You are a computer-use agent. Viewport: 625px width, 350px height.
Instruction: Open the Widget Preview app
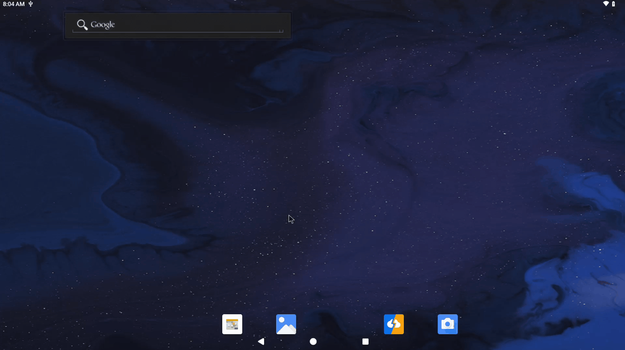point(232,324)
